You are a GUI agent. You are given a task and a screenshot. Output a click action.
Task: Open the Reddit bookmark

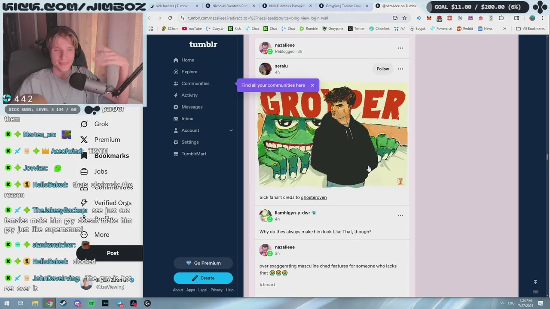coord(465,29)
